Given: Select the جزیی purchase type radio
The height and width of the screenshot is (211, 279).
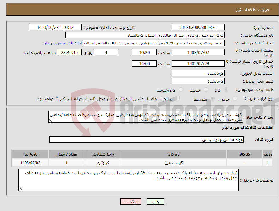Looking at the screenshot, I should coord(235,98).
